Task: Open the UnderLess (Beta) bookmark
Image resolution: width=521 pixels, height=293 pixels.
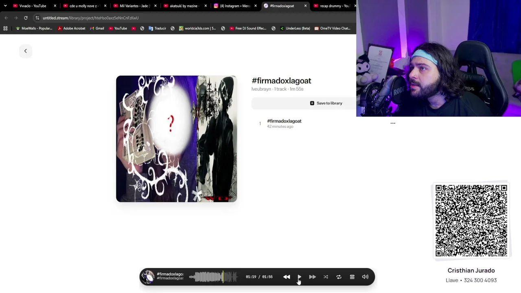Action: click(295, 28)
